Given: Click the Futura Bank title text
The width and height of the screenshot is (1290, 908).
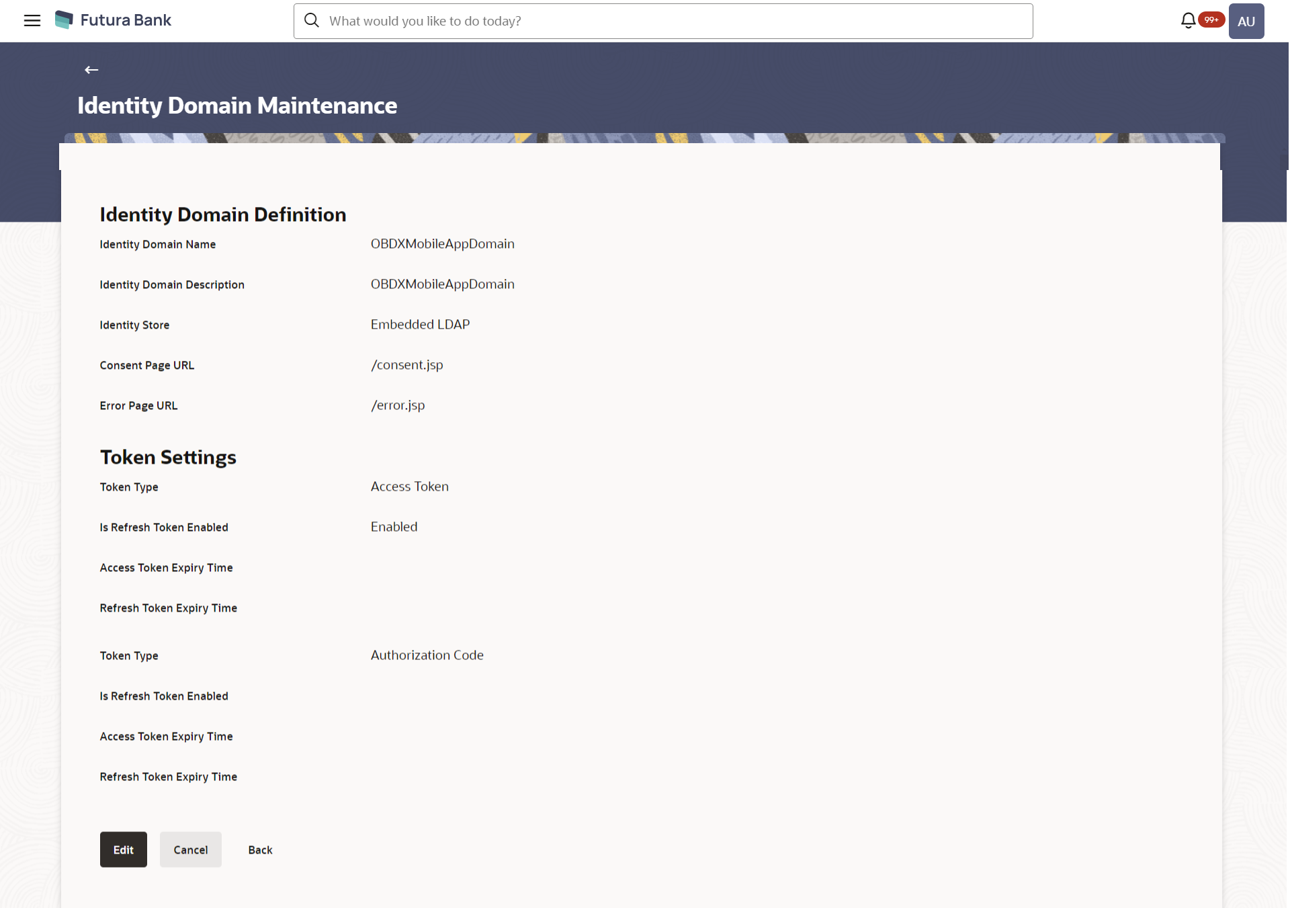Looking at the screenshot, I should coord(126,20).
